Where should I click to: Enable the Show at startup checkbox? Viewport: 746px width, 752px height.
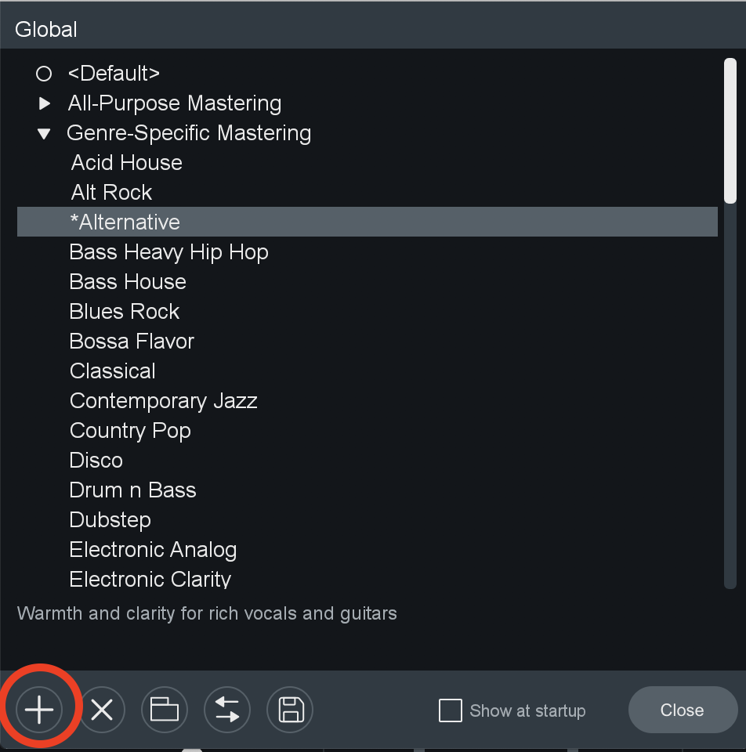pos(451,710)
